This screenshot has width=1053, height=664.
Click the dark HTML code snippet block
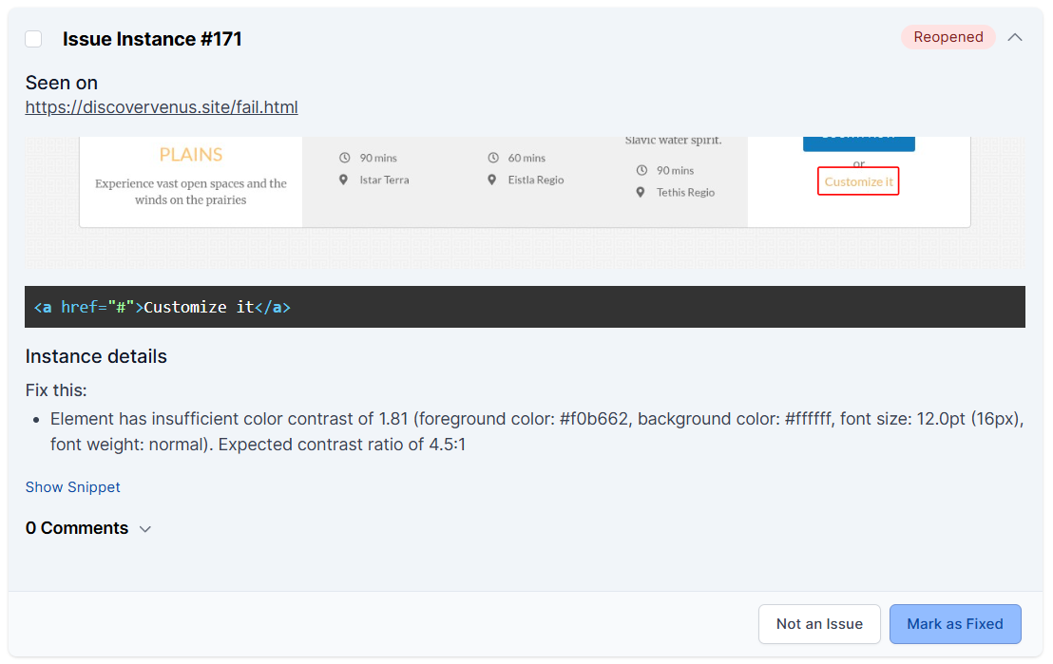point(525,307)
